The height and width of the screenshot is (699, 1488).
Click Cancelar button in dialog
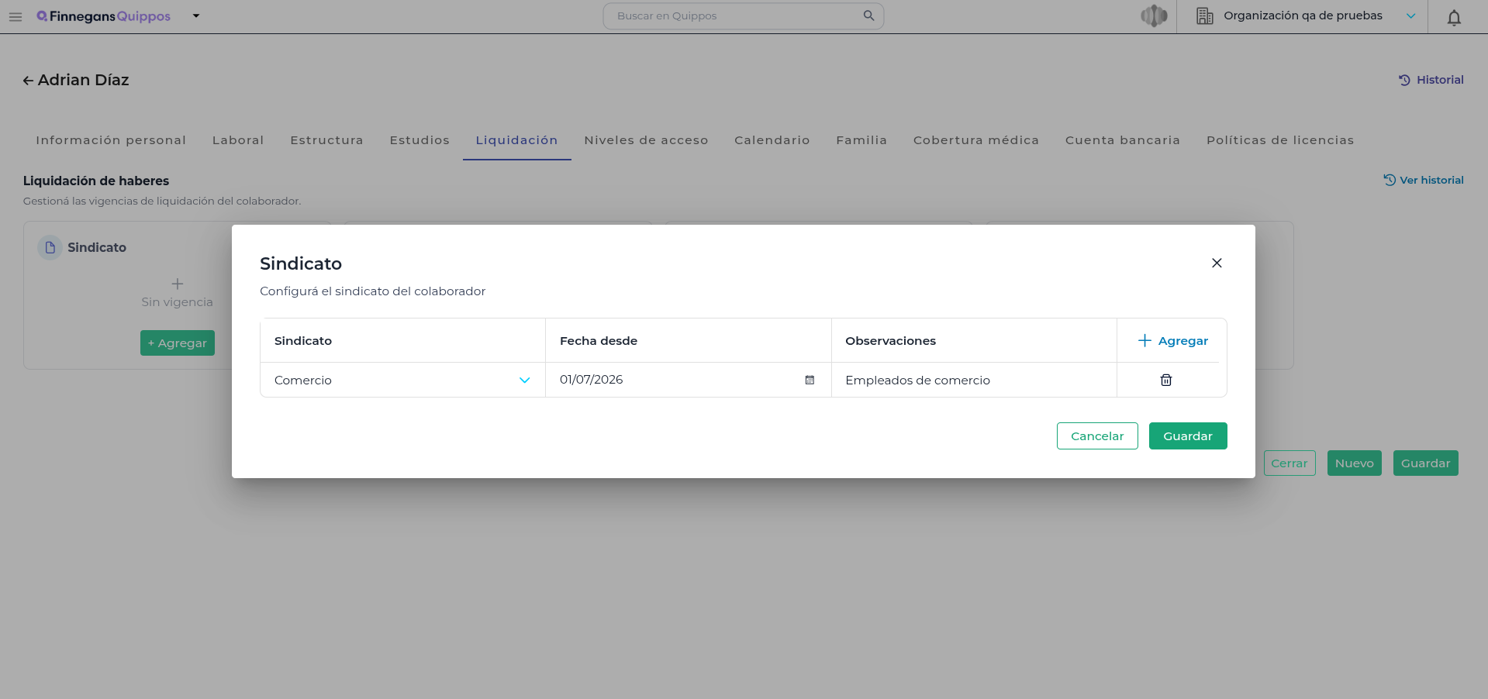(x=1097, y=436)
